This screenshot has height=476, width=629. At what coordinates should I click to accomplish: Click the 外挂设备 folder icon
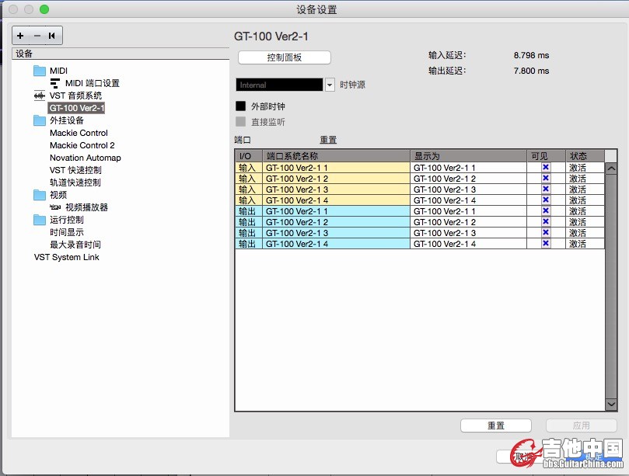[40, 120]
